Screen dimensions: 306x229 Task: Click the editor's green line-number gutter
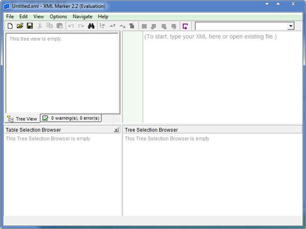[x=133, y=77]
